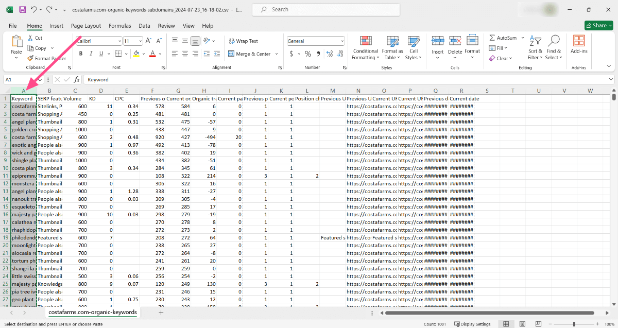This screenshot has width=618, height=328.
Task: Click Merge & Center
Action: (x=249, y=54)
